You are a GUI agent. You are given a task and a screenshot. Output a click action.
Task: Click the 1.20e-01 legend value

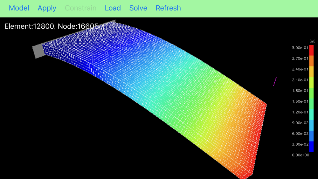[300, 112]
